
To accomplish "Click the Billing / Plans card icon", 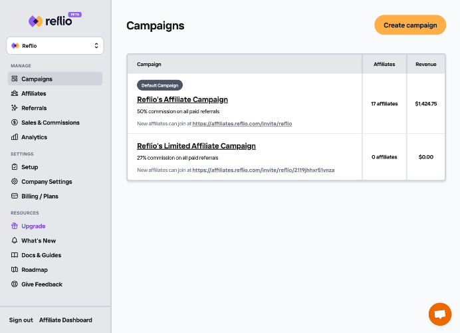I will [x=15, y=196].
